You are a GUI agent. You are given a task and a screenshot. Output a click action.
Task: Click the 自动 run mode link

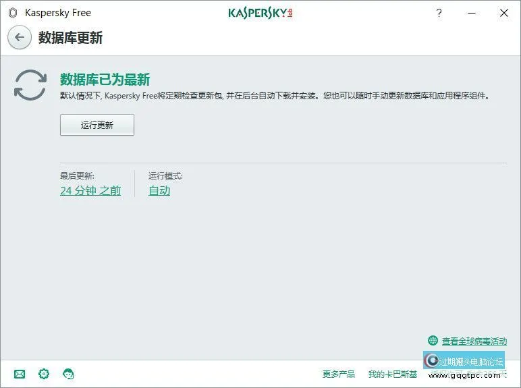pyautogui.click(x=159, y=191)
